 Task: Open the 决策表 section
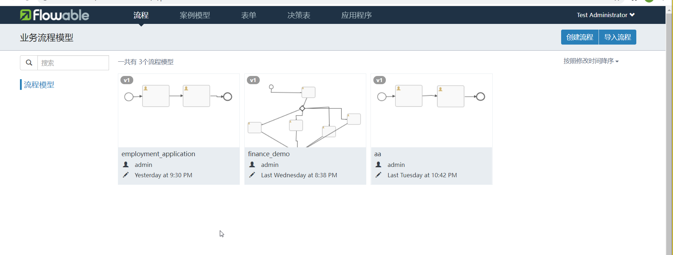point(299,15)
